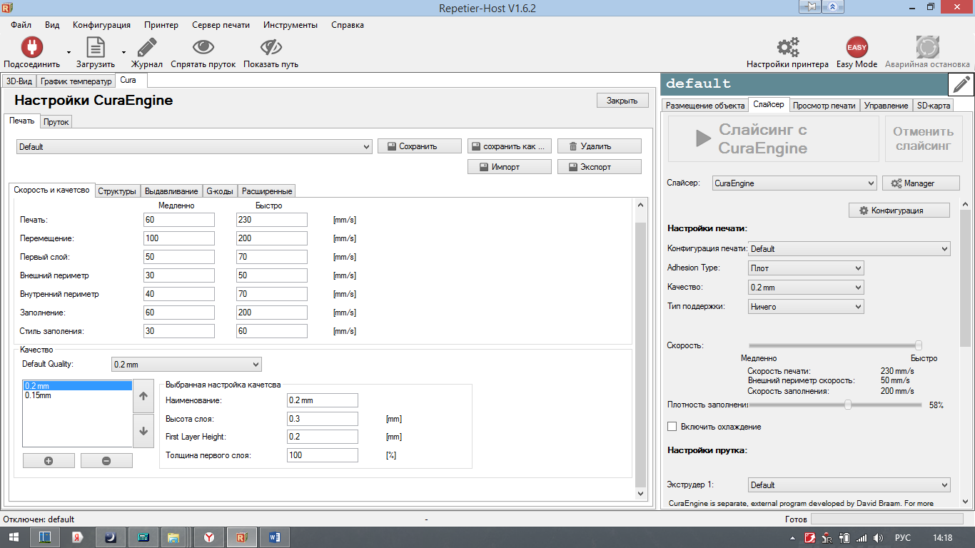The image size is (975, 548).
Task: Switch to Easy Mode red icon
Action: point(857,47)
